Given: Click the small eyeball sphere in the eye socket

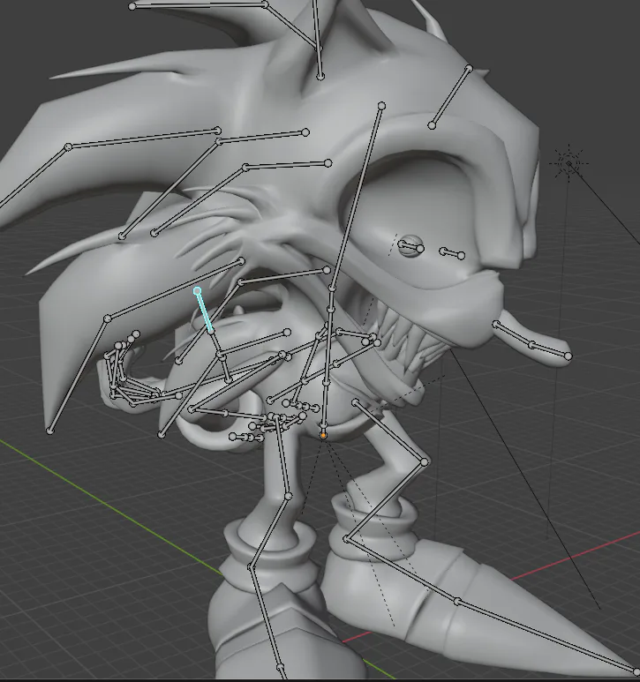Looking at the screenshot, I should [409, 245].
